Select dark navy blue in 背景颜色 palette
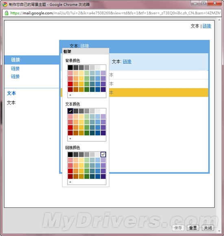This screenshot has width=224, height=236. coord(98,89)
